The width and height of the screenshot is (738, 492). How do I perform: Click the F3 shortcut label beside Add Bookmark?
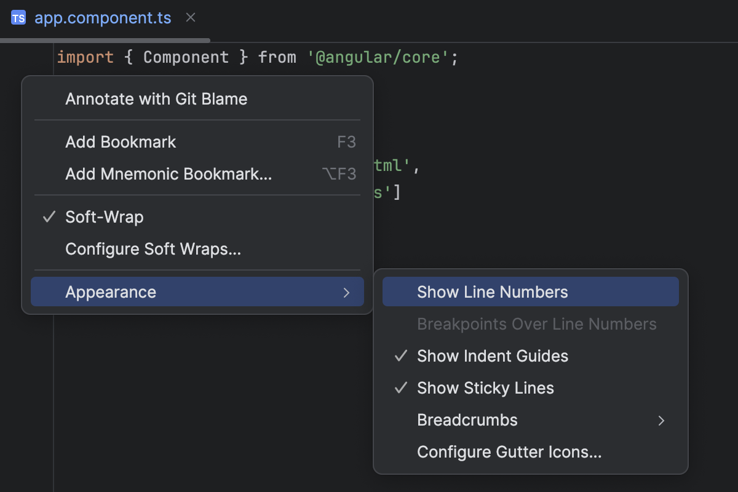click(x=346, y=141)
